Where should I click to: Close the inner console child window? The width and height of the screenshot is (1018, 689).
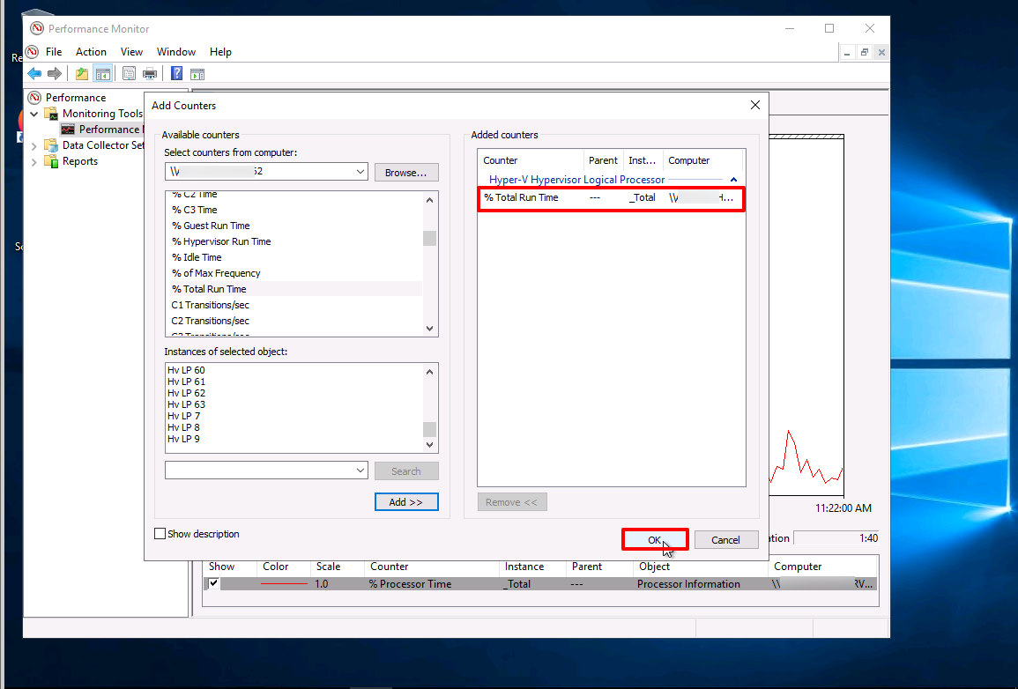click(x=881, y=53)
